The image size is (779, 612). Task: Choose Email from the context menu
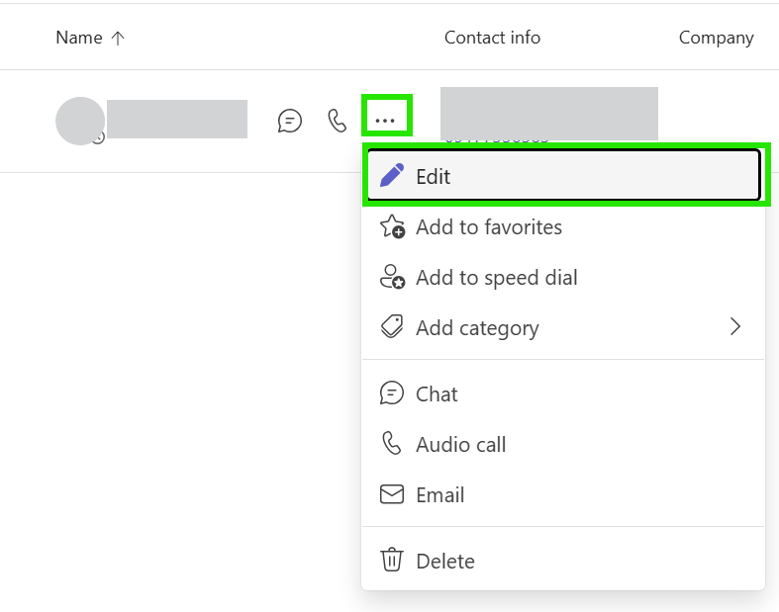click(x=563, y=495)
